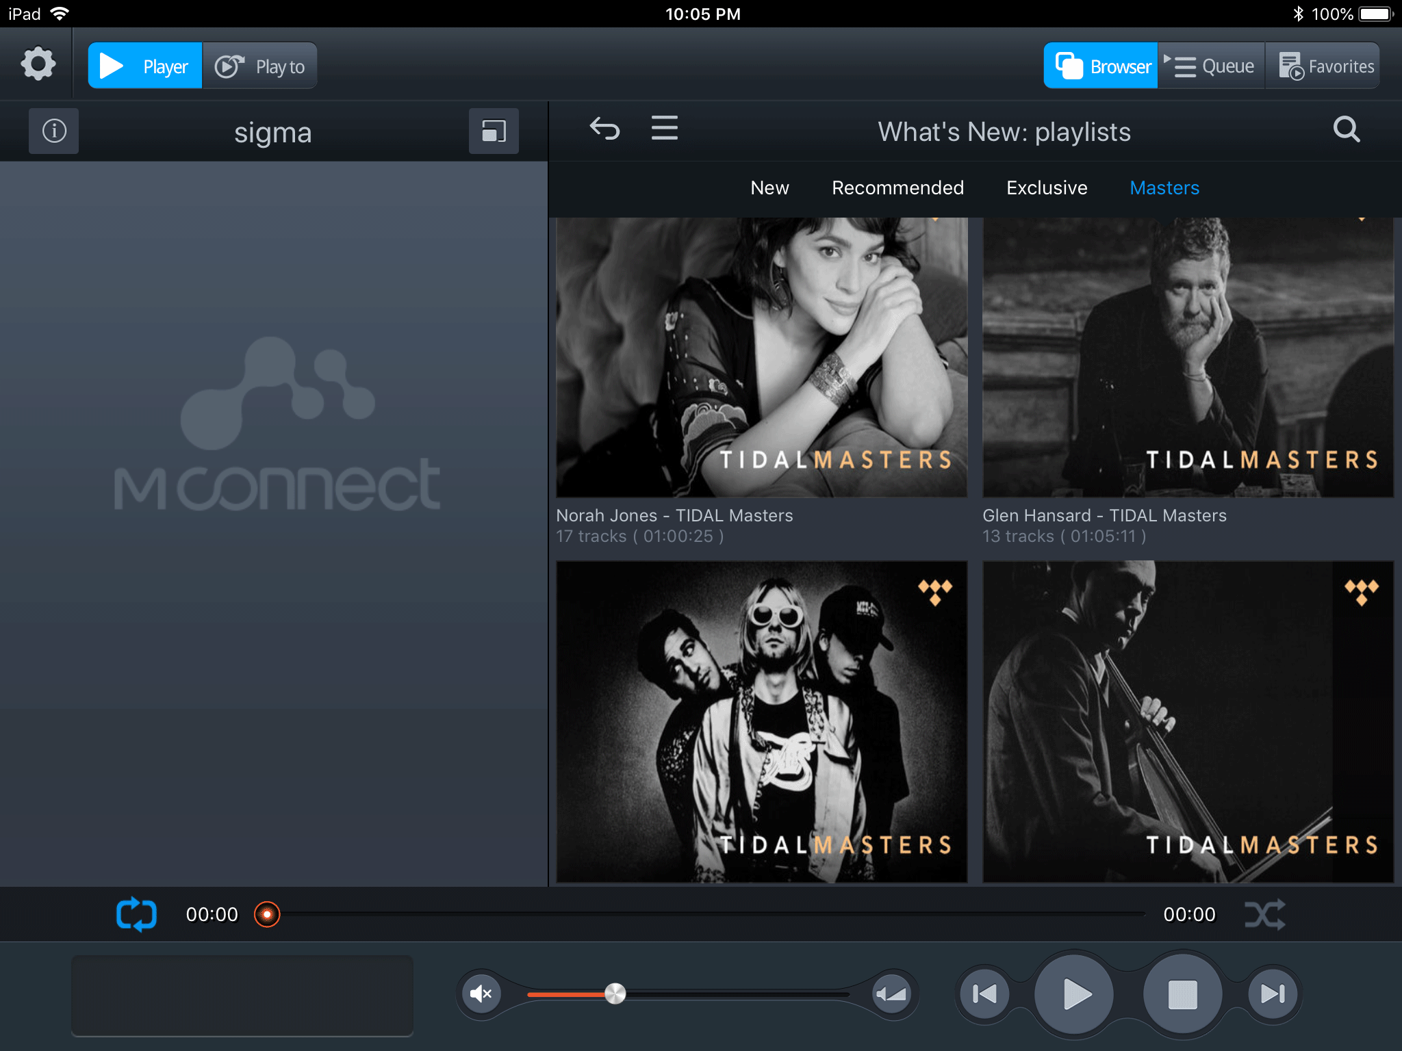The image size is (1402, 1051).
Task: Open the search magnifier icon
Action: tap(1346, 129)
